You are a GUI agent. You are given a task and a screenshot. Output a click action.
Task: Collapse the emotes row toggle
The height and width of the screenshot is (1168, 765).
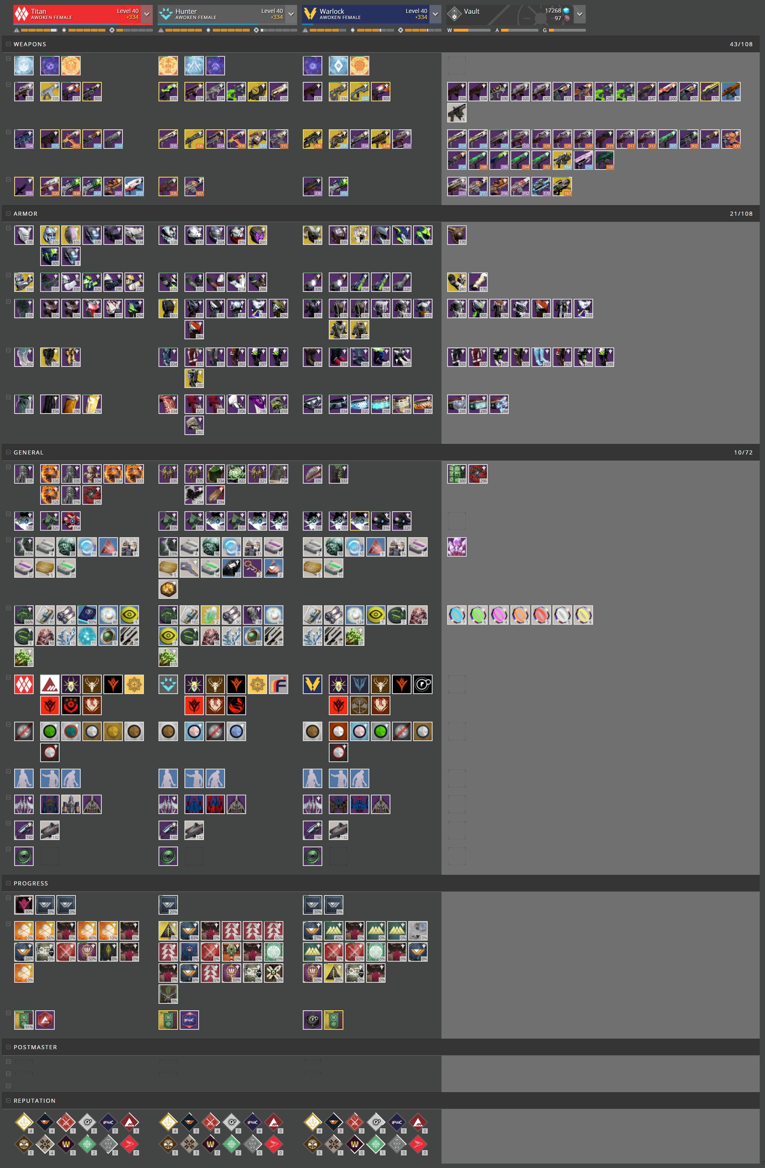click(x=9, y=772)
